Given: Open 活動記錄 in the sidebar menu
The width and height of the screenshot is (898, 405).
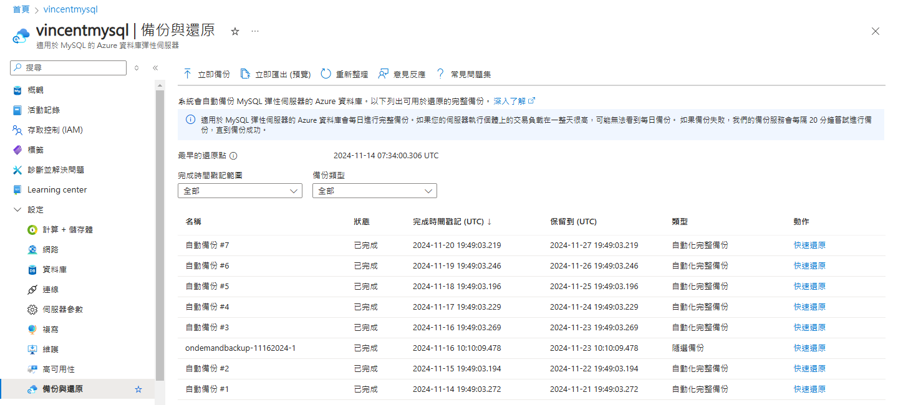Looking at the screenshot, I should pos(44,110).
